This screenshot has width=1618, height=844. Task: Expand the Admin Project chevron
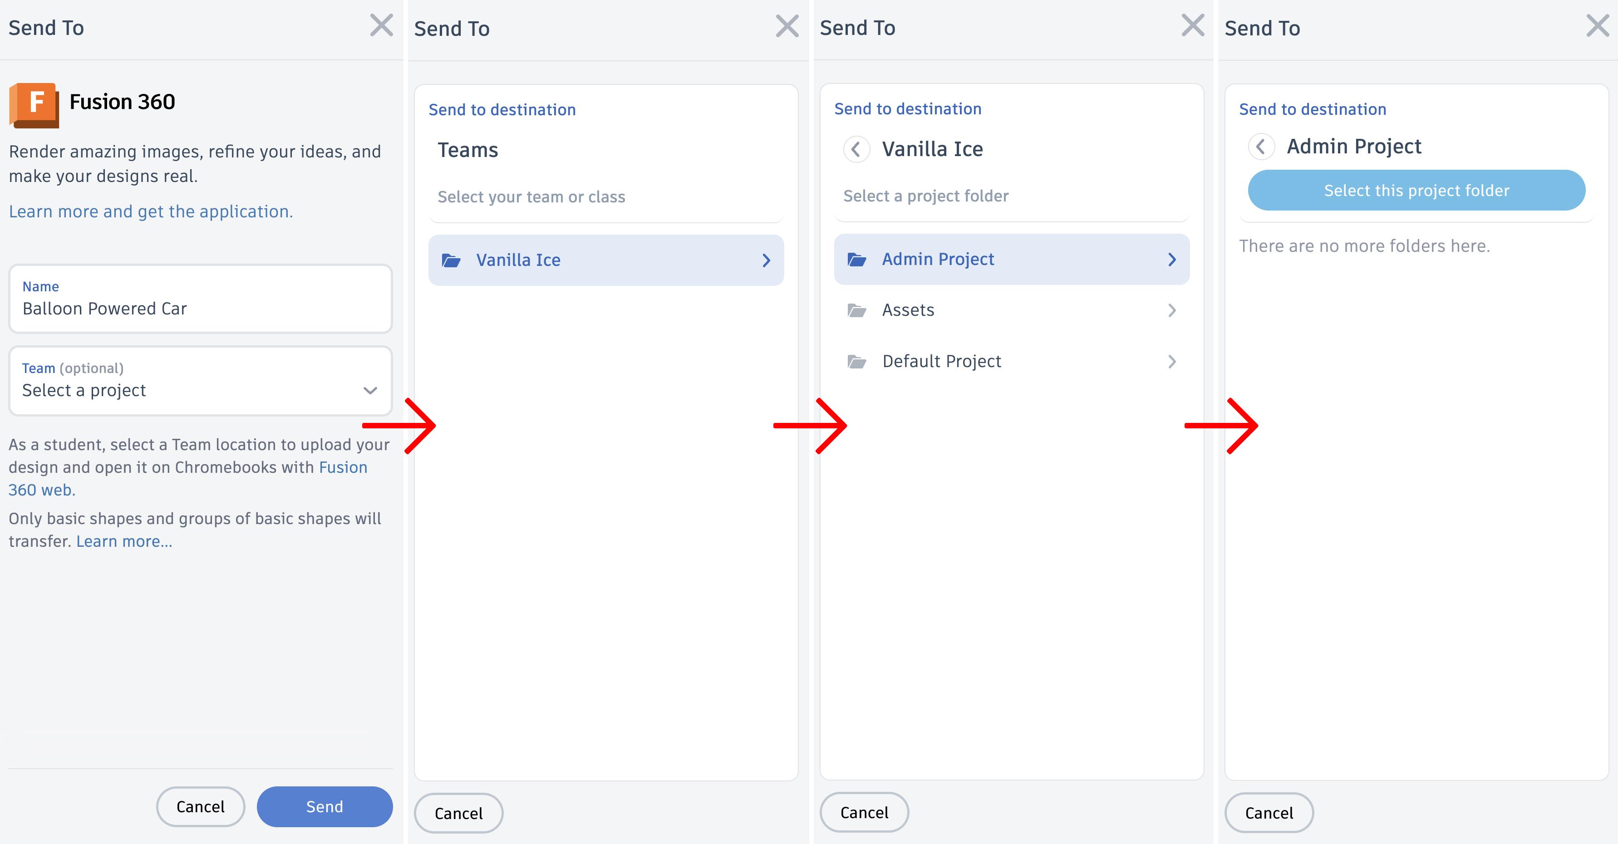[x=1171, y=260]
